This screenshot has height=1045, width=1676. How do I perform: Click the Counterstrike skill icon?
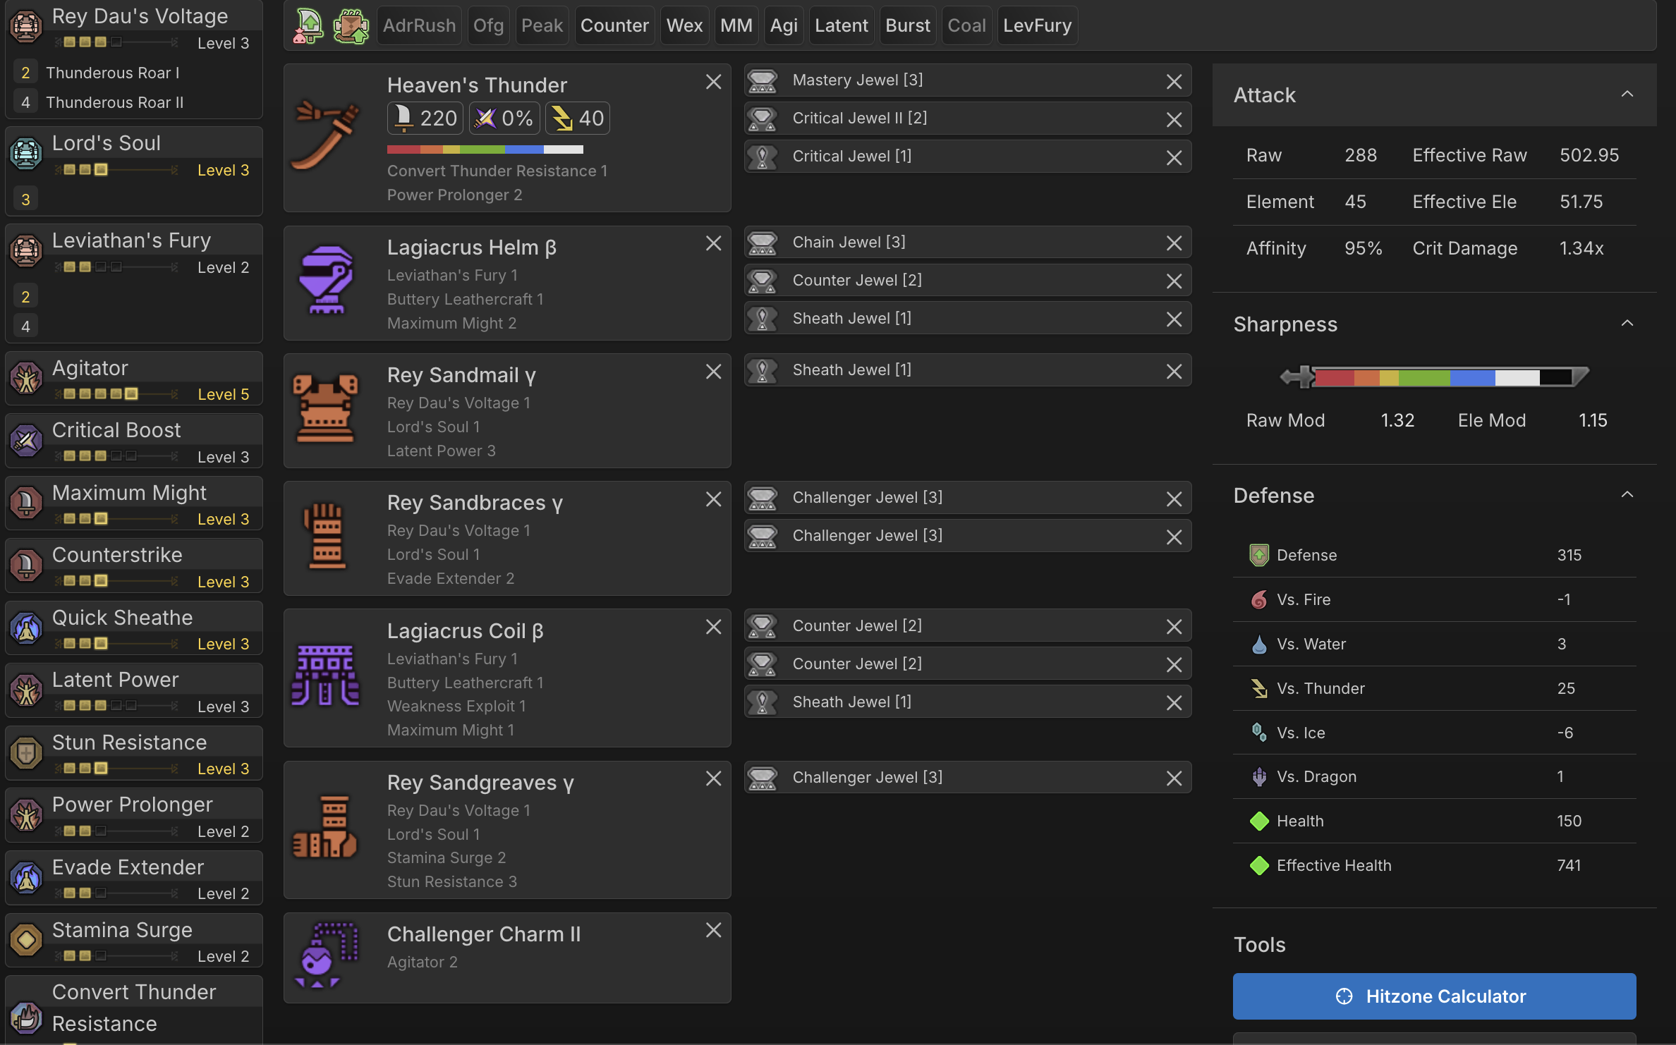(26, 565)
